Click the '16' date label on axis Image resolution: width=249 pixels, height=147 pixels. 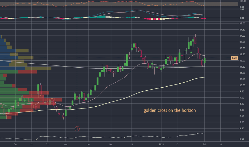[x=88, y=144]
